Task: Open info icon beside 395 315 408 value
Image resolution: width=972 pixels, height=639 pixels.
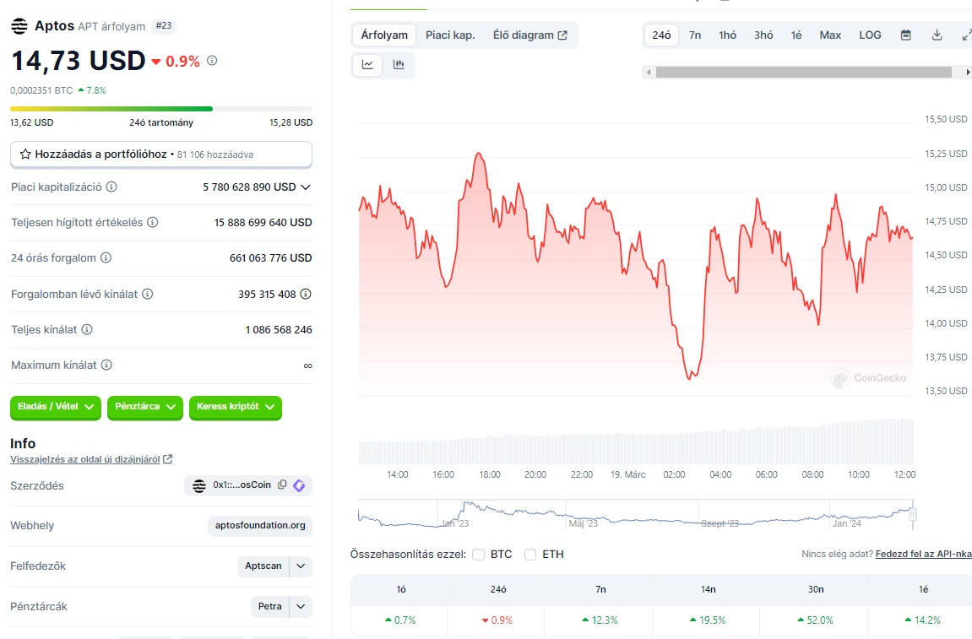Action: [x=306, y=294]
